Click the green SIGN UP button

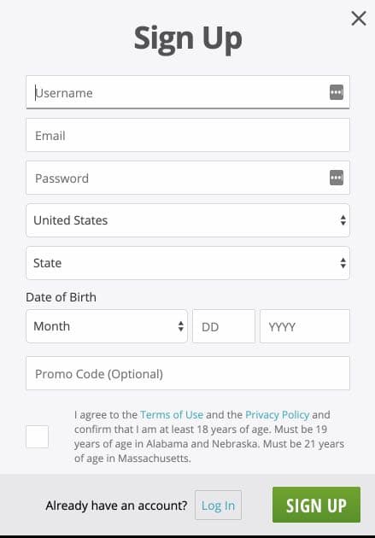316,505
